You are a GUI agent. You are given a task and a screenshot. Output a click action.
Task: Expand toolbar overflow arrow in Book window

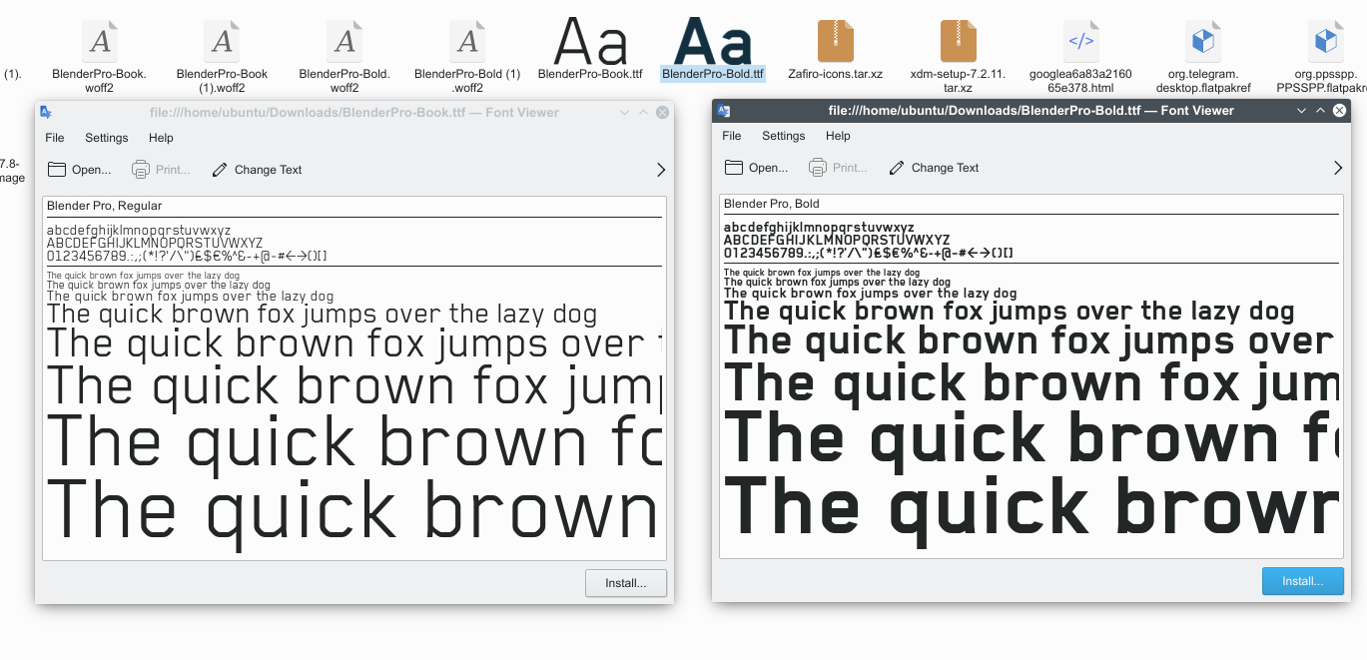click(x=661, y=170)
